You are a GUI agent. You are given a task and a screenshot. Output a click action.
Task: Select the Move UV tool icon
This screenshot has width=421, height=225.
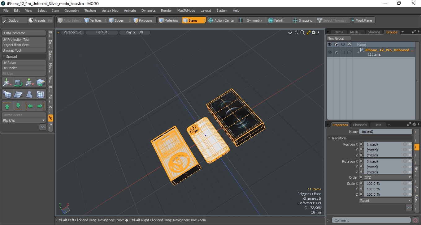point(7,82)
